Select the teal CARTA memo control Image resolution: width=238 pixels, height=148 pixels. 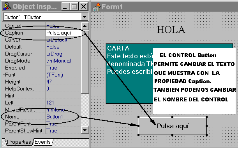pyautogui.click(x=129, y=73)
